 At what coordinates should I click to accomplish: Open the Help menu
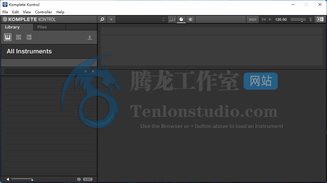[60, 12]
